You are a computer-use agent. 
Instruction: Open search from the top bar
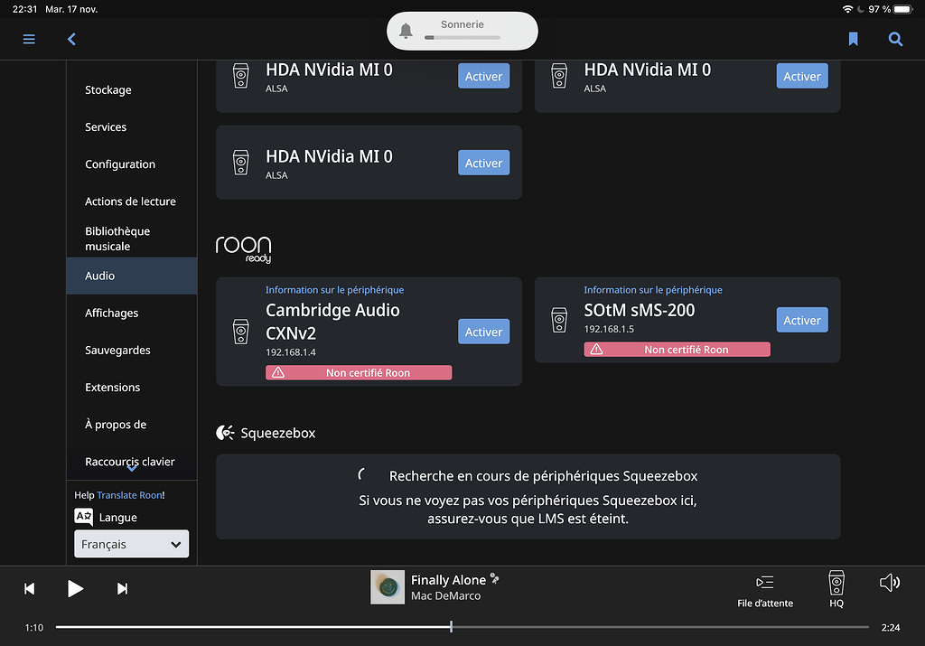[895, 39]
